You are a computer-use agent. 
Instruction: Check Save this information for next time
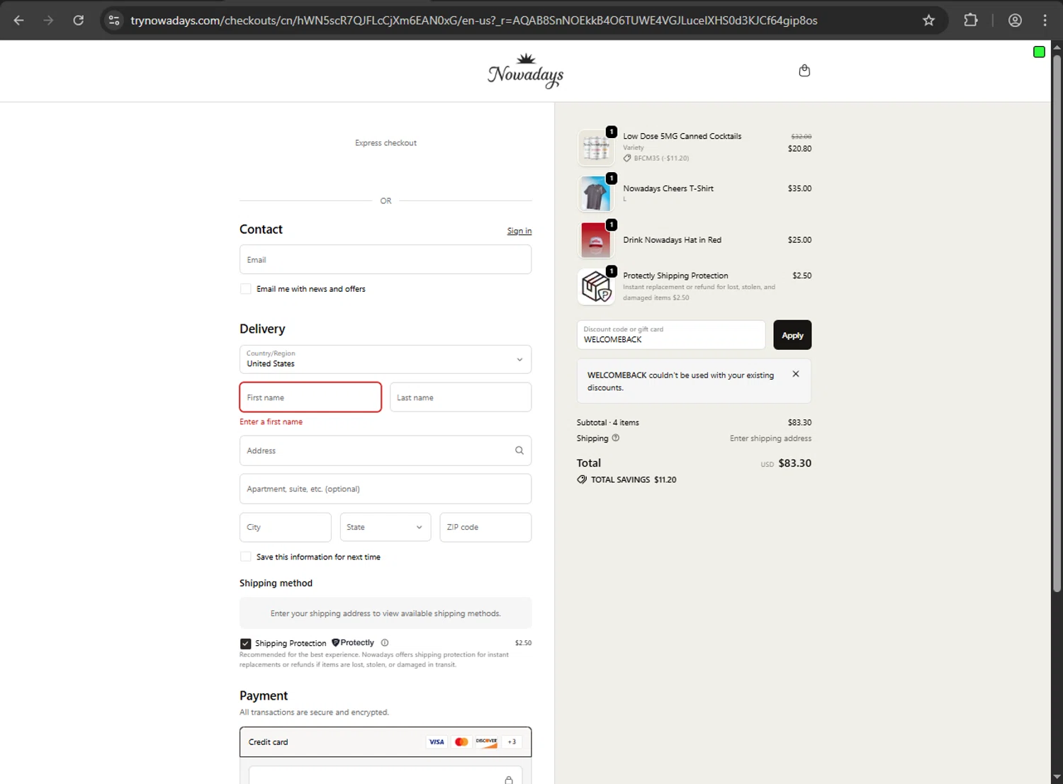(246, 557)
